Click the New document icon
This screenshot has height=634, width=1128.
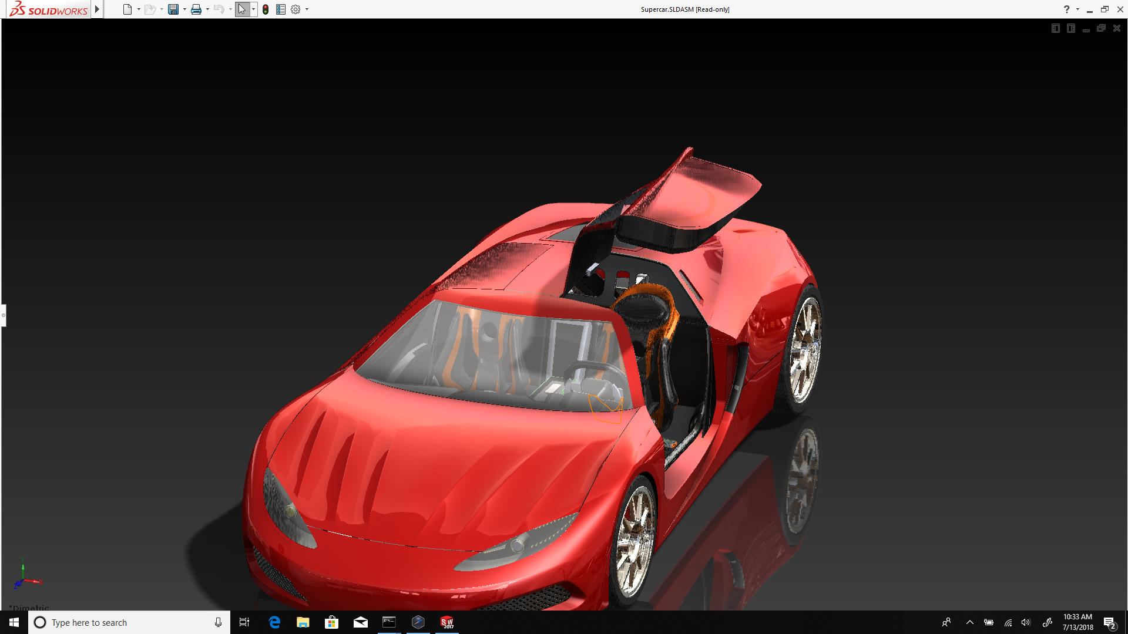[127, 9]
